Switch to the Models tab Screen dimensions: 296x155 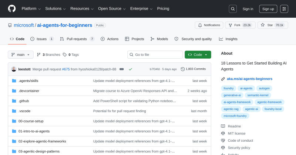click(159, 39)
